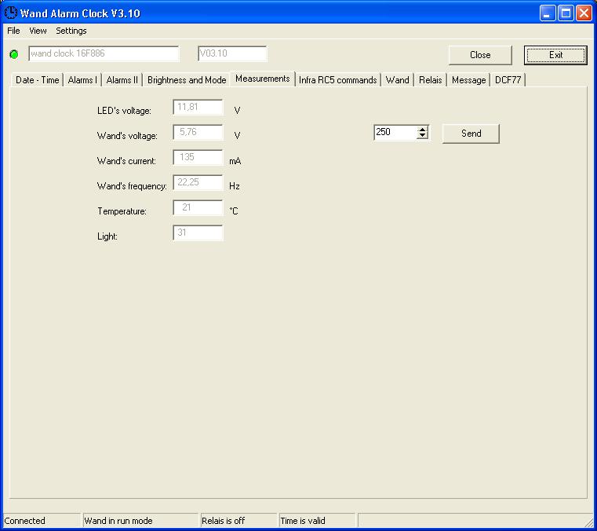Maximize the Wand Alarm Clock window
Viewport: 597px width, 531px height.
pyautogui.click(x=566, y=13)
